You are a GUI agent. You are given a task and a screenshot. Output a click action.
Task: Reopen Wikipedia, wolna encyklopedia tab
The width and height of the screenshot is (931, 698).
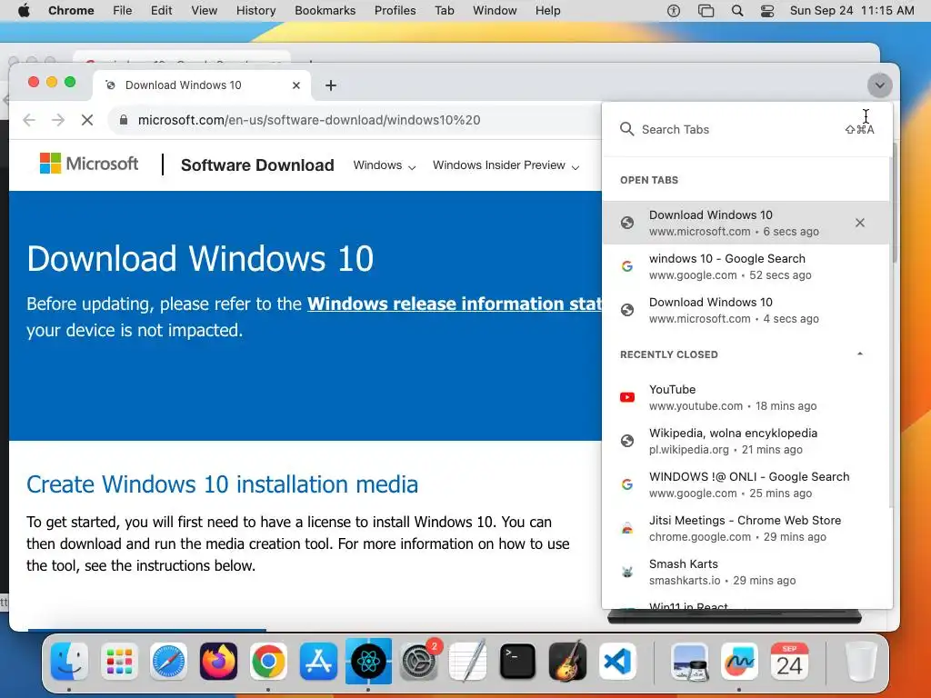pos(746,441)
